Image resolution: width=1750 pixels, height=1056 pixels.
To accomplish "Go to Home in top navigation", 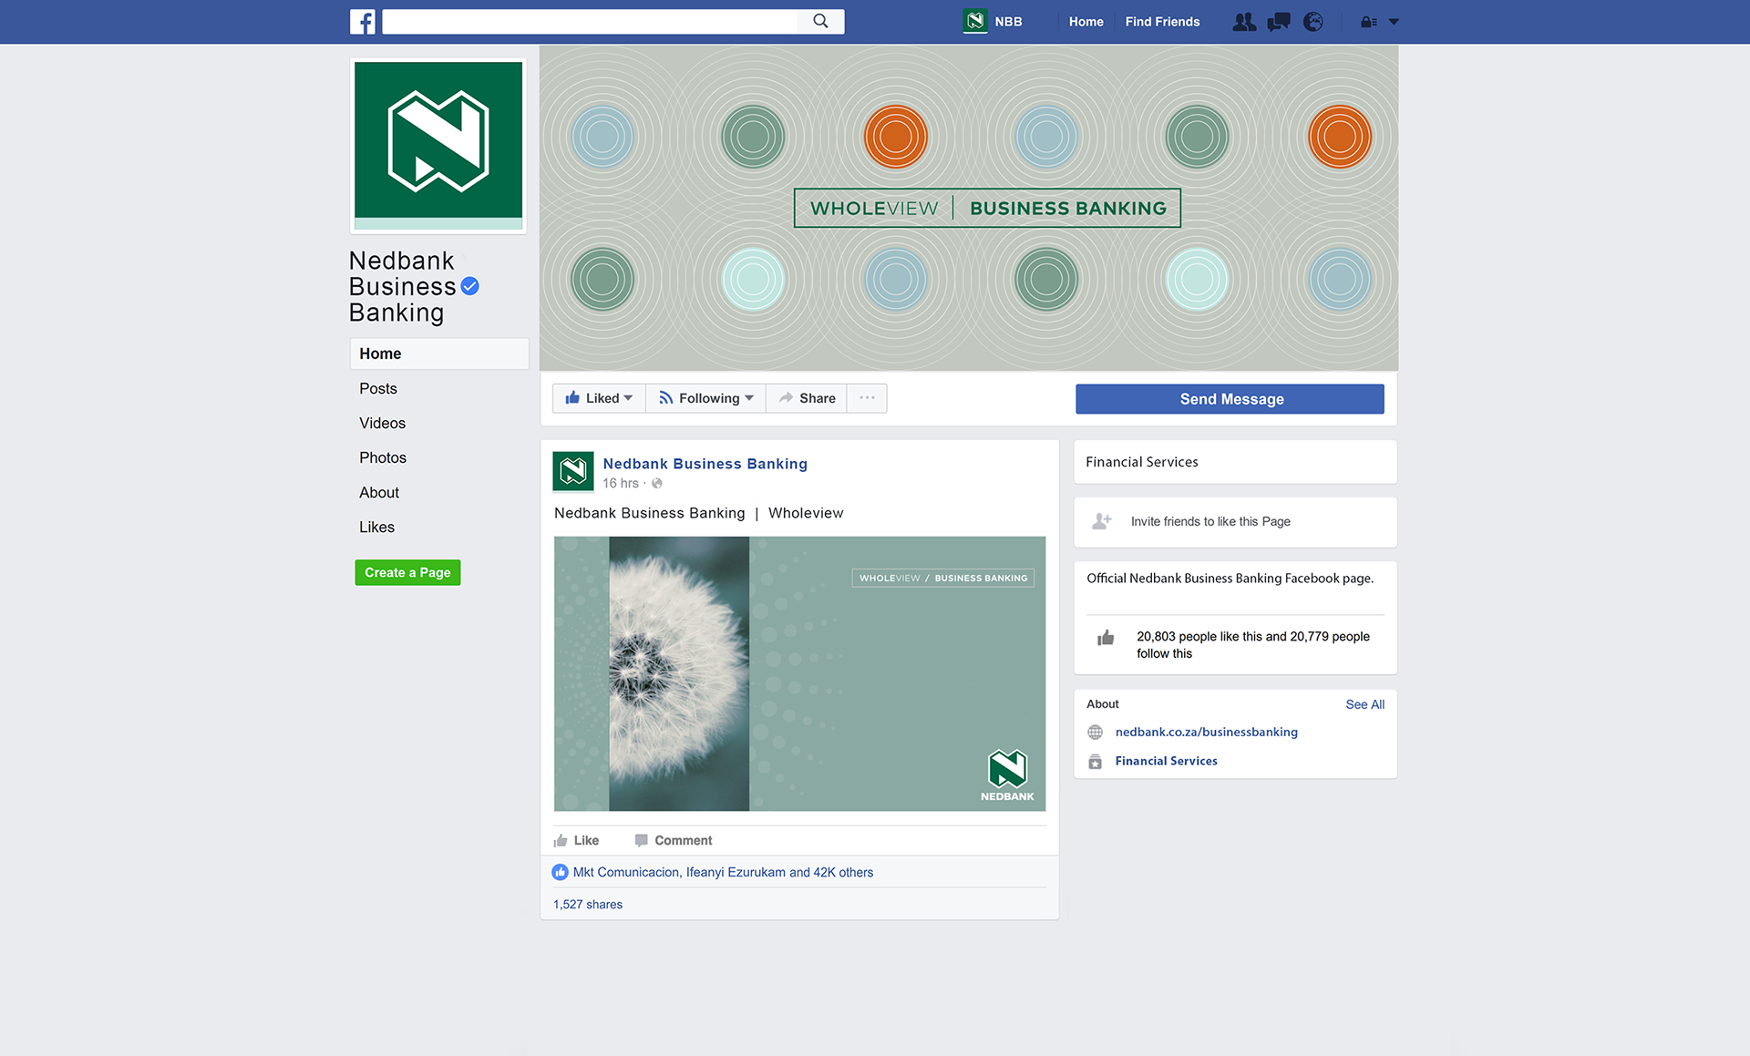I will point(1086,22).
